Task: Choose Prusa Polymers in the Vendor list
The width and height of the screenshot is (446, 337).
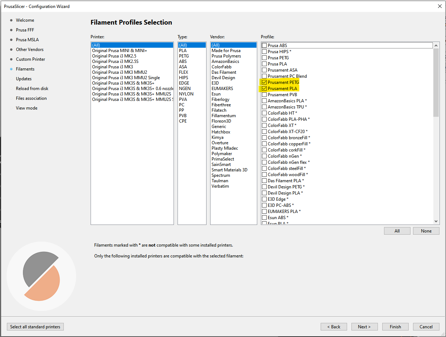Action: [x=226, y=56]
